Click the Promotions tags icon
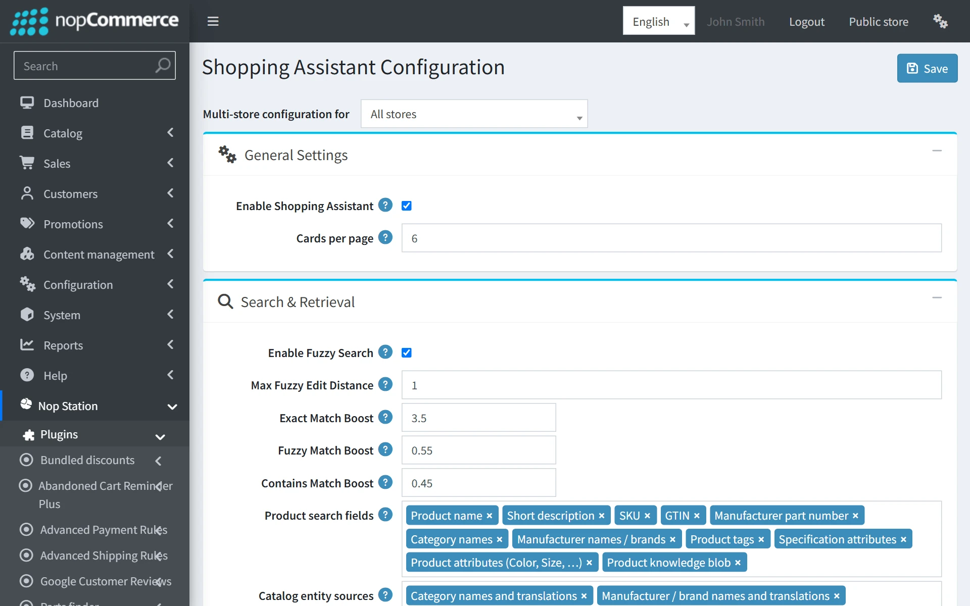 [27, 223]
